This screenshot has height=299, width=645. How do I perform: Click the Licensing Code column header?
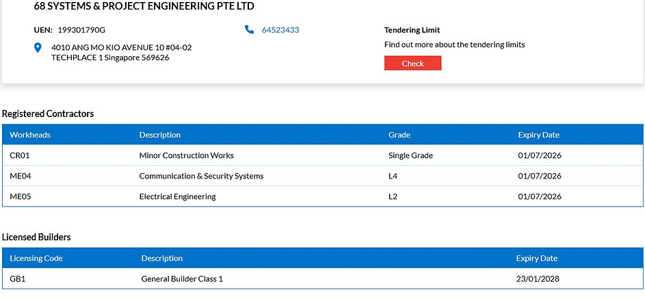point(36,258)
